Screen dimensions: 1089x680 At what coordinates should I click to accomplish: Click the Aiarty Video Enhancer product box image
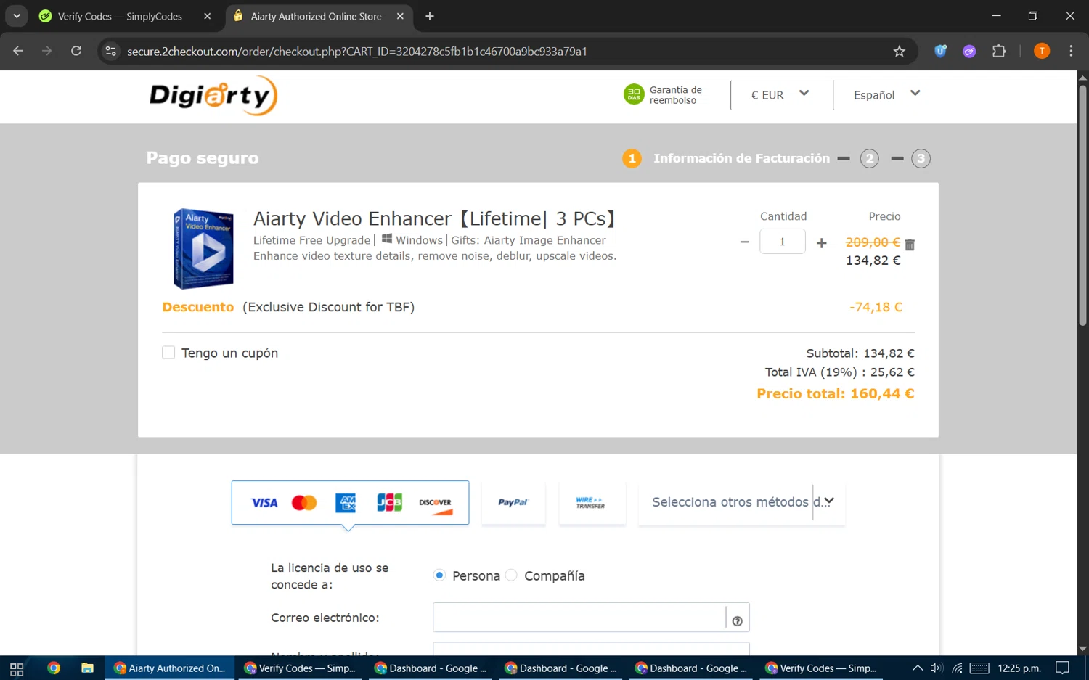coord(203,249)
